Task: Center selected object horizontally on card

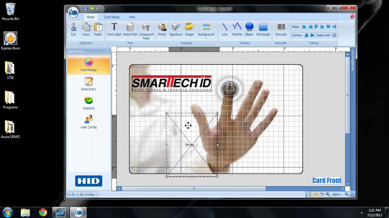Action: tap(306, 35)
